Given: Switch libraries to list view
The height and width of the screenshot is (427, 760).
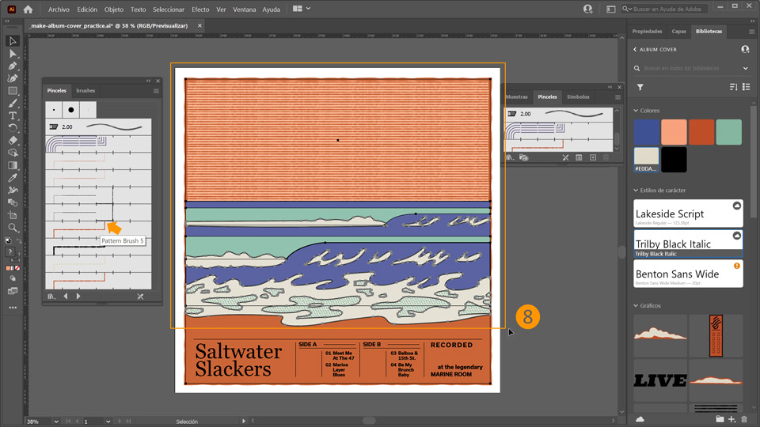Looking at the screenshot, I should click(x=746, y=87).
